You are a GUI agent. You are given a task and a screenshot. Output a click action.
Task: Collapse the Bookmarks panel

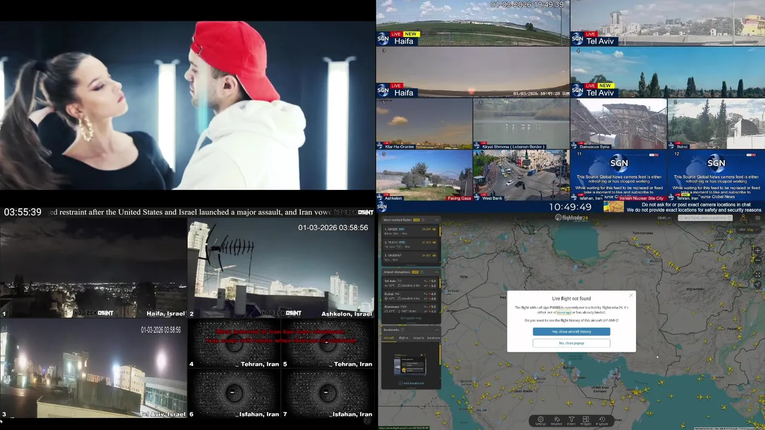(437, 330)
